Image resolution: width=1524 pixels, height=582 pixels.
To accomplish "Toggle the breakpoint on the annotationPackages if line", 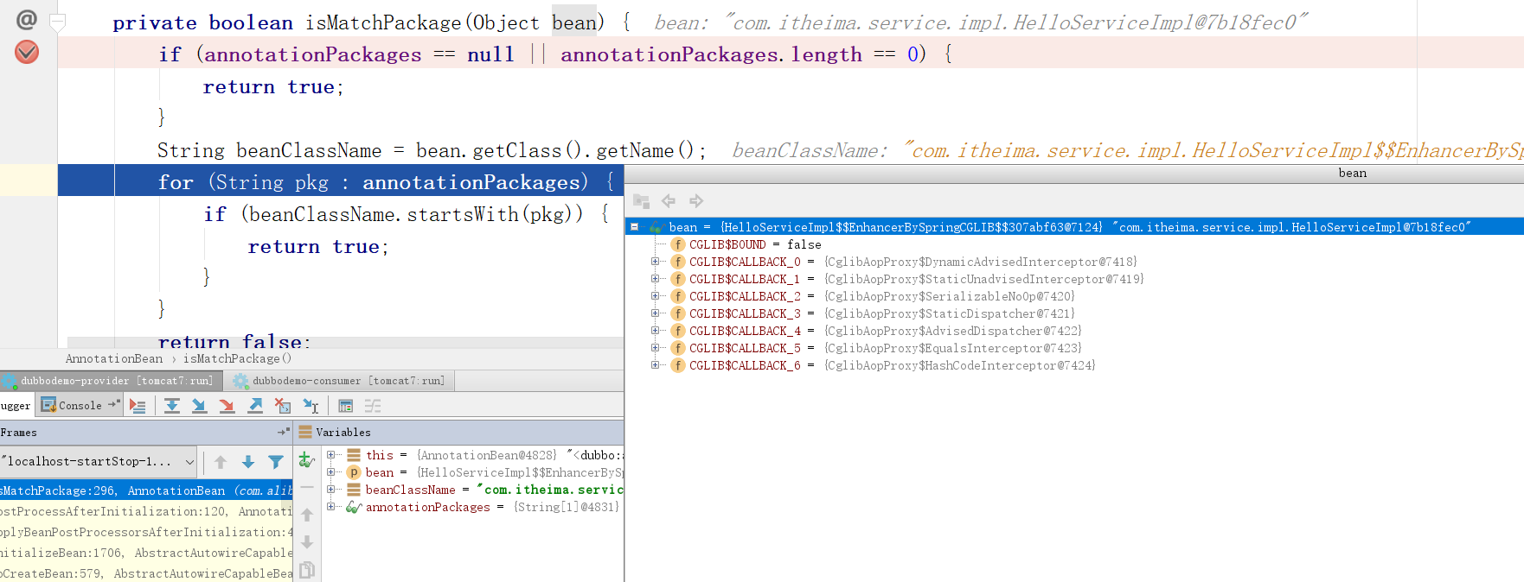I will pos(27,53).
